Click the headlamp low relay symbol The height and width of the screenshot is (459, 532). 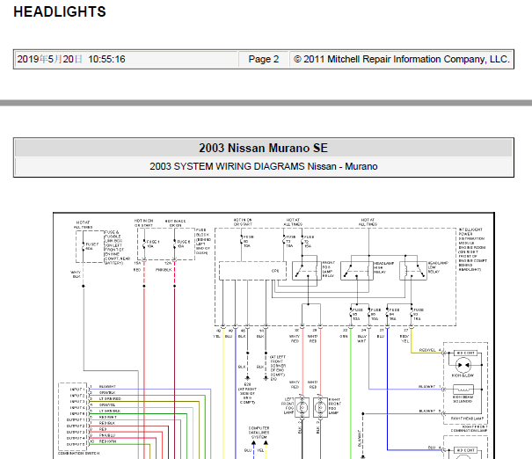tap(413, 270)
